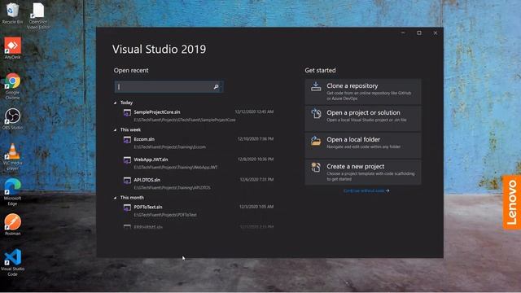The height and width of the screenshot is (293, 521).
Task: Open API.DTOS.sln from recent list
Action: (199, 183)
